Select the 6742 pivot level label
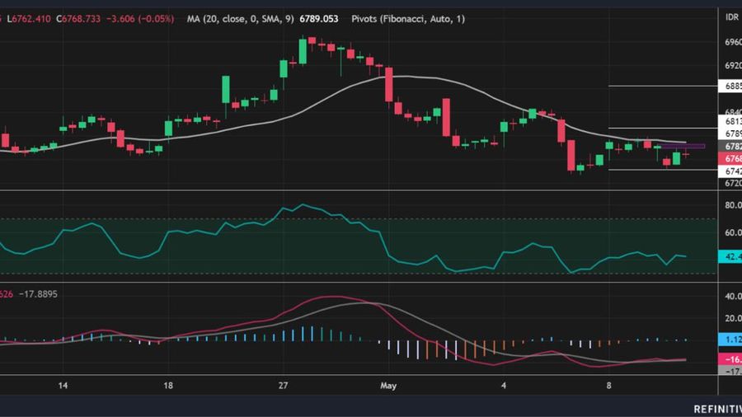The width and height of the screenshot is (742, 417). (x=730, y=171)
